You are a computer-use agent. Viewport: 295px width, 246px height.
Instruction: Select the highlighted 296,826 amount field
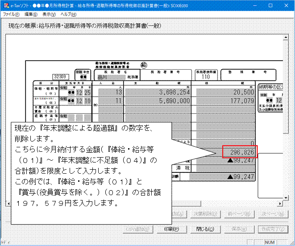239,152
